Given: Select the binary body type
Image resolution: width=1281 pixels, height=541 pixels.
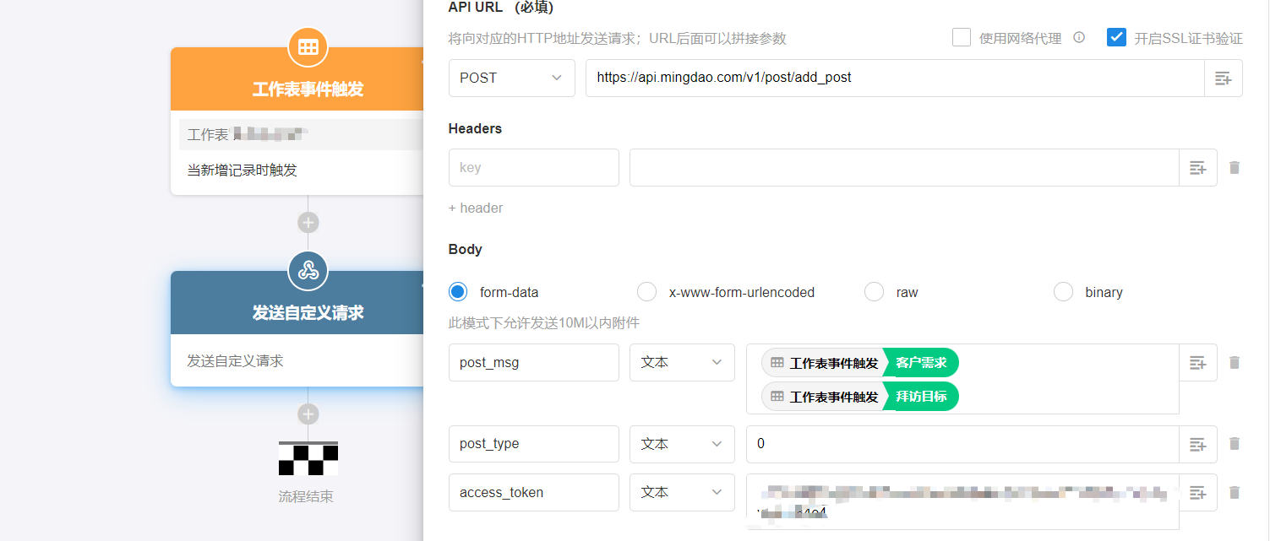Looking at the screenshot, I should point(1063,292).
